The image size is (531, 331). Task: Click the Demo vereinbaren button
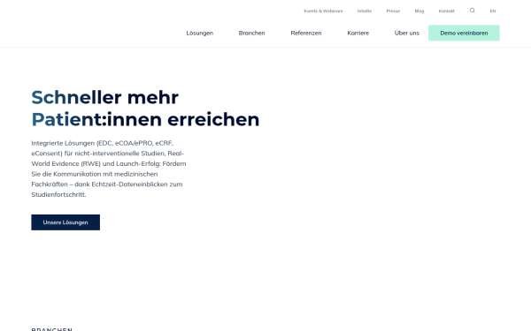[x=464, y=33]
